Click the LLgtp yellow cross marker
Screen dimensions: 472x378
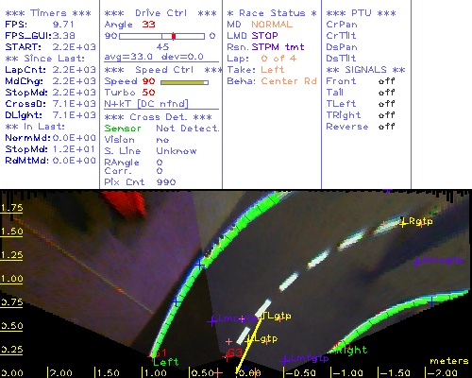248,340
